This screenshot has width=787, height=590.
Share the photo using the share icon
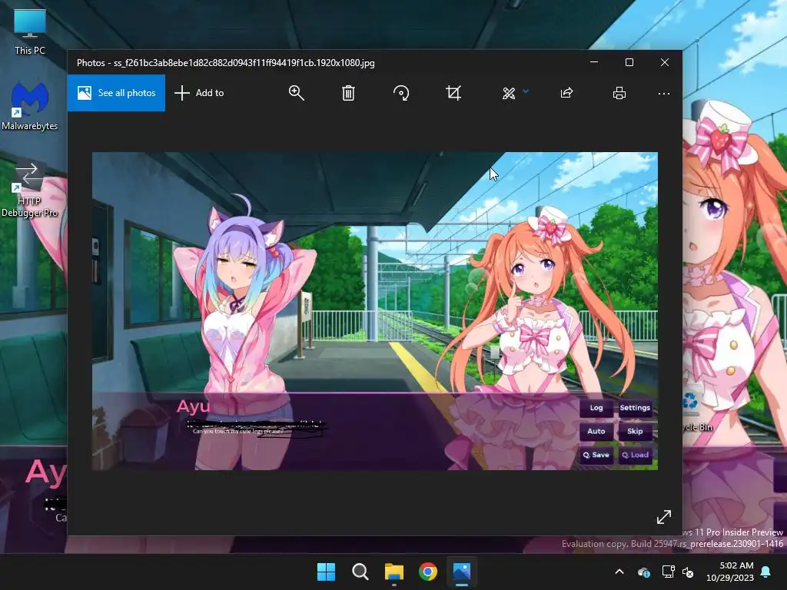click(566, 93)
